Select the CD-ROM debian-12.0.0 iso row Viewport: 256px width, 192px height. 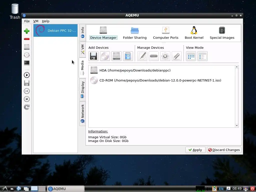[x=162, y=80]
